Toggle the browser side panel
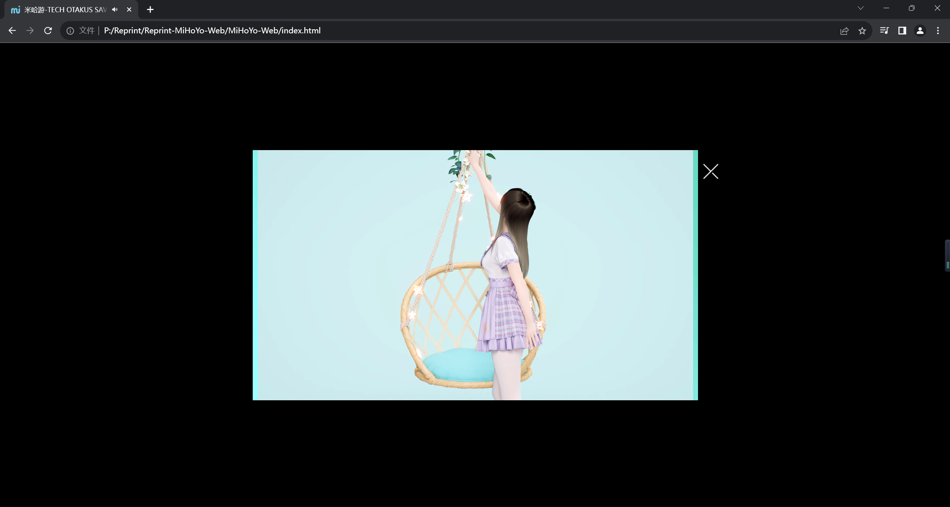This screenshot has width=950, height=507. pos(902,30)
